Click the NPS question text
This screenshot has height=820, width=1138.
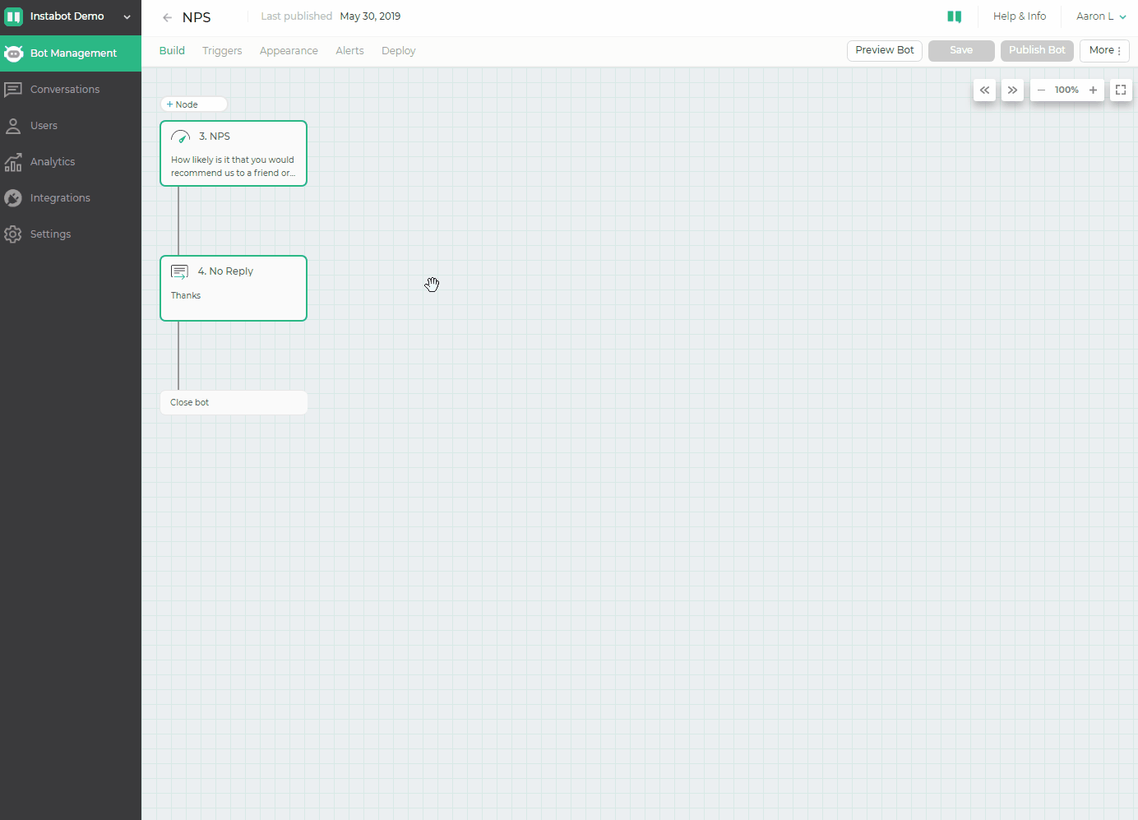point(233,167)
